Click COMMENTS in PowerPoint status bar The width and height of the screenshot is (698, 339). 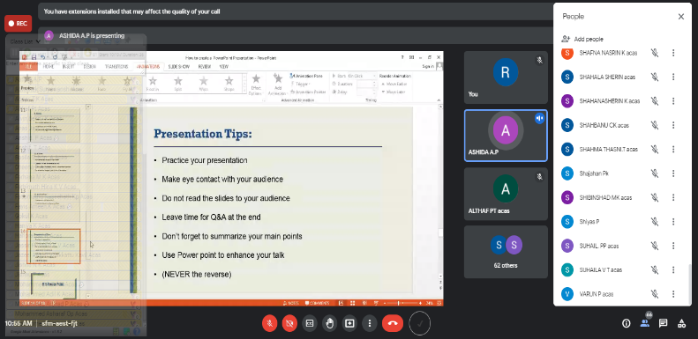tap(317, 303)
